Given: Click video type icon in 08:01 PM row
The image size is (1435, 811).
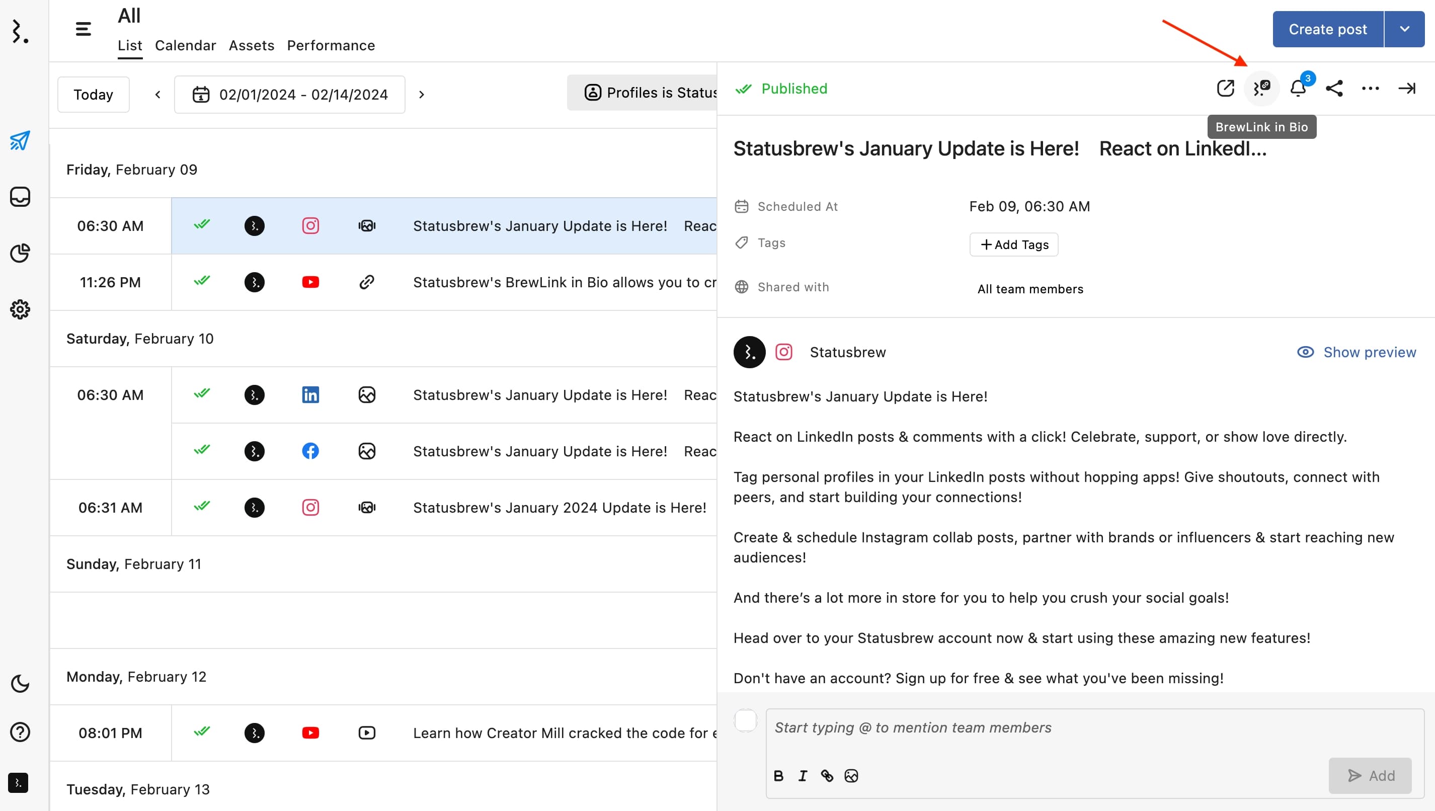Looking at the screenshot, I should 367,733.
